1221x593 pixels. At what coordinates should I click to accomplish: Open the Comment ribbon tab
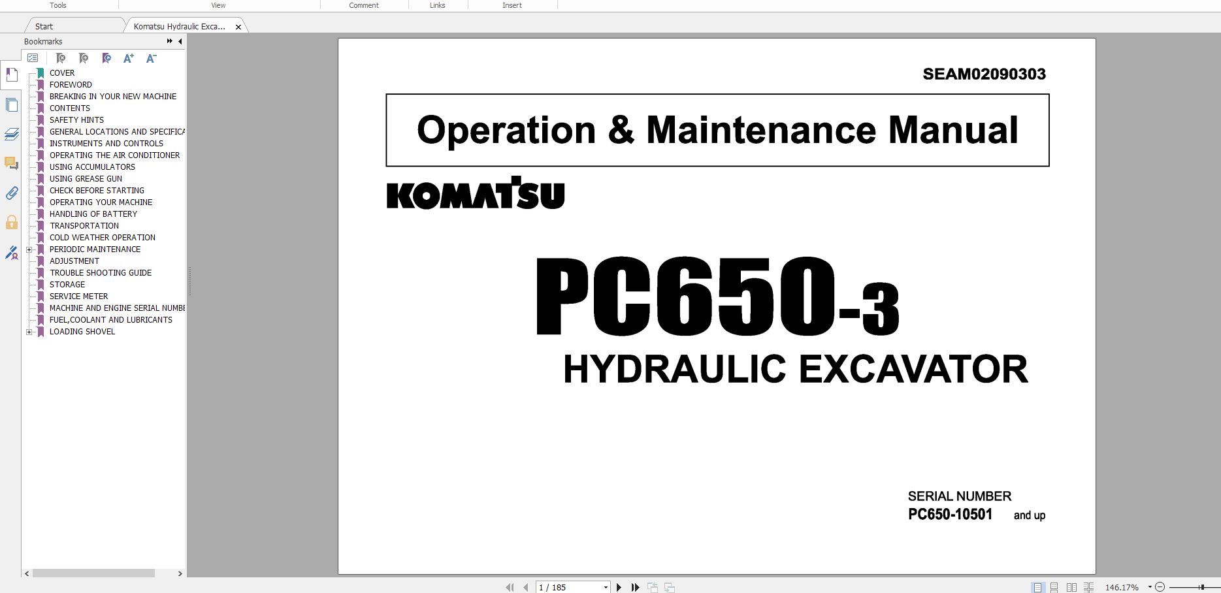click(x=364, y=5)
